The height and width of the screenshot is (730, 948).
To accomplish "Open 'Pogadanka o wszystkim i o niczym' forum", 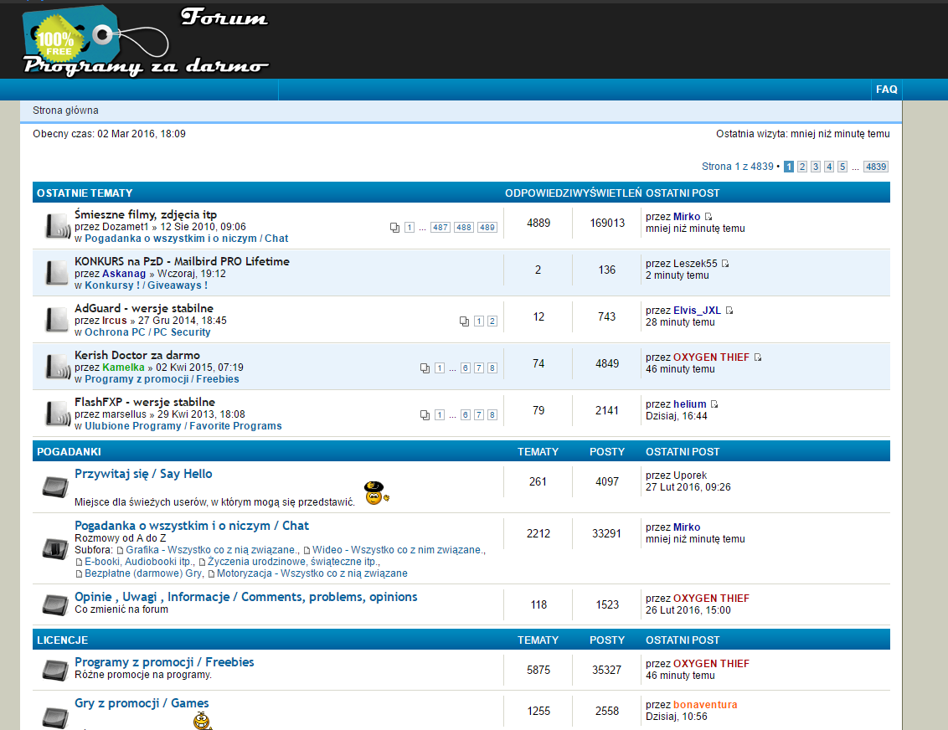I will (x=192, y=526).
